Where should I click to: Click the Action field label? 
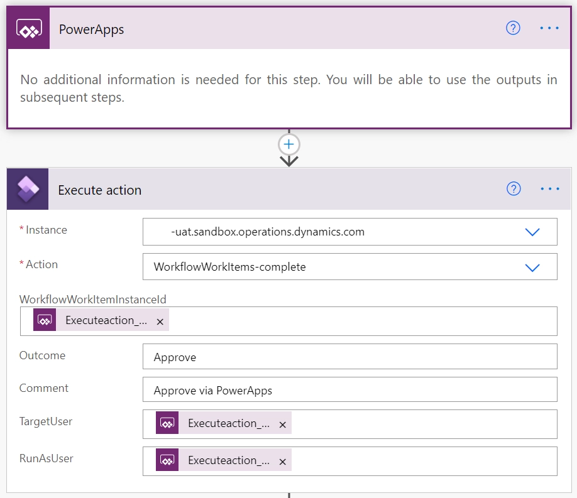coord(41,264)
